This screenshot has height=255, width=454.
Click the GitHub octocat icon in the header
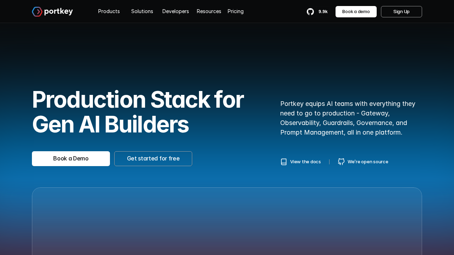coord(310,11)
